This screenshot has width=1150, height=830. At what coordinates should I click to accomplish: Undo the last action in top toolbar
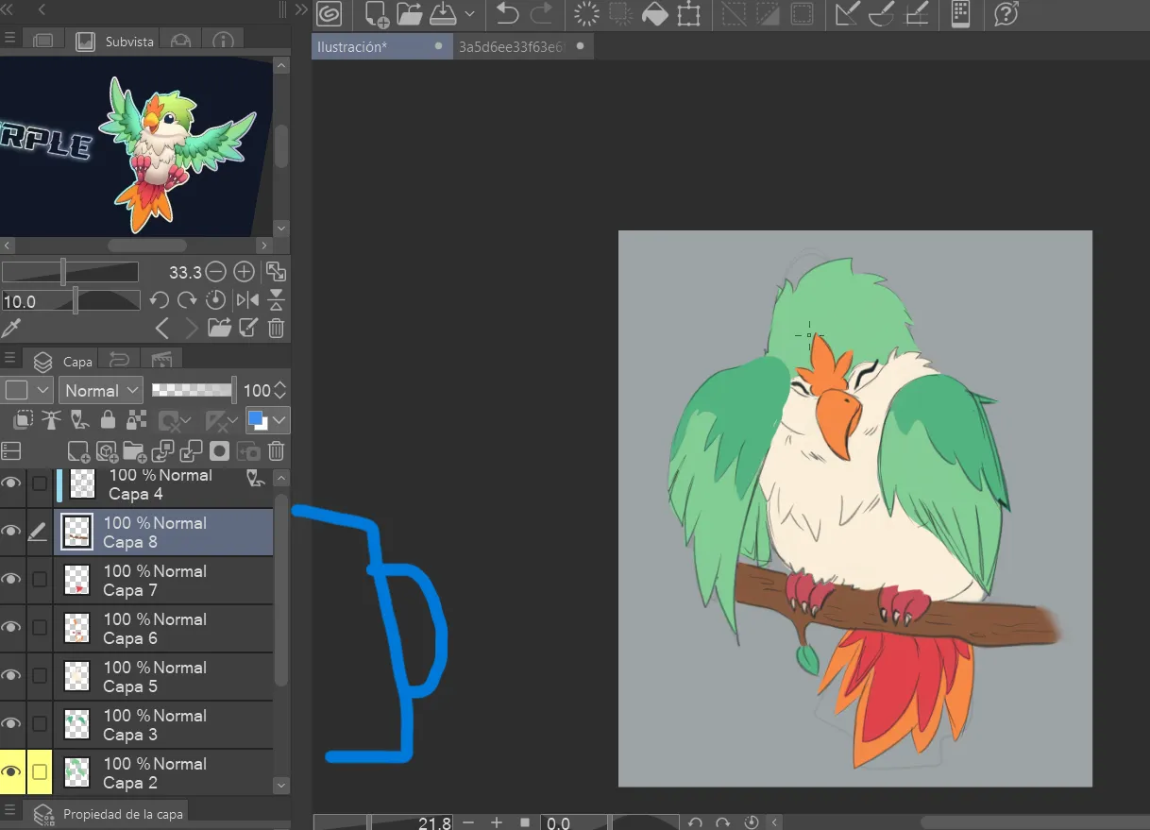(x=508, y=14)
